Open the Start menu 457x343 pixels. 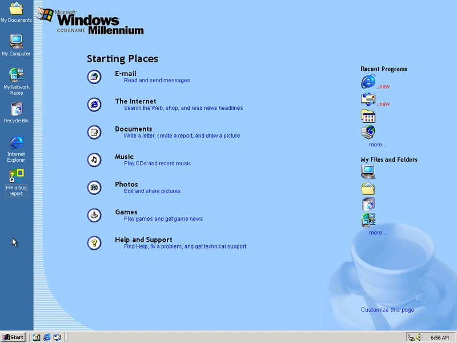tap(13, 337)
